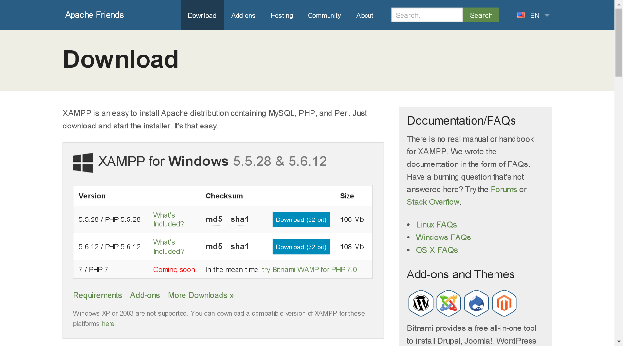Click the US flag language icon
The height and width of the screenshot is (346, 623).
[521, 15]
